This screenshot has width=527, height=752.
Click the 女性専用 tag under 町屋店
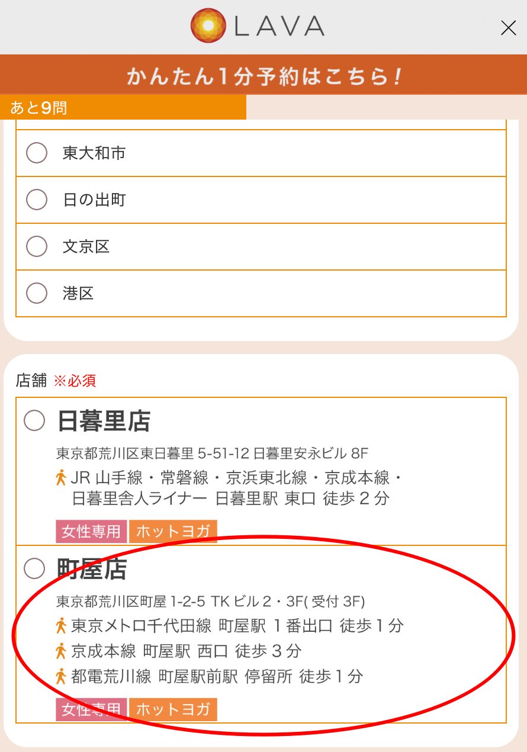point(91,709)
